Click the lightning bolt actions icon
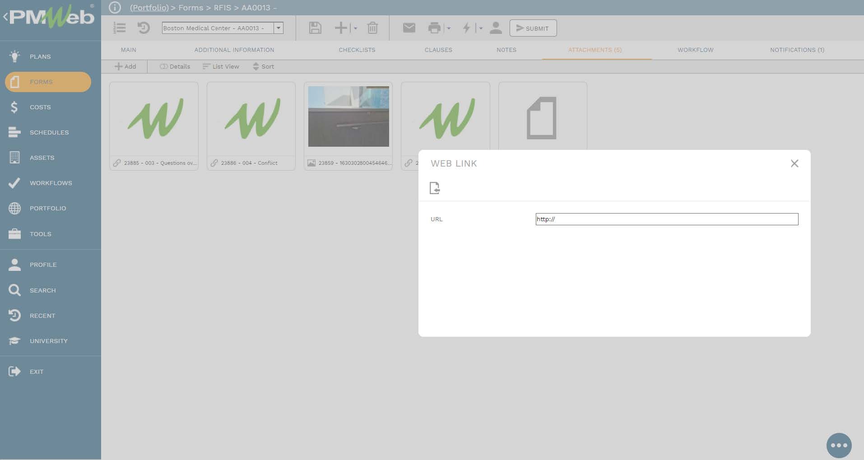The width and height of the screenshot is (864, 460). pos(466,28)
